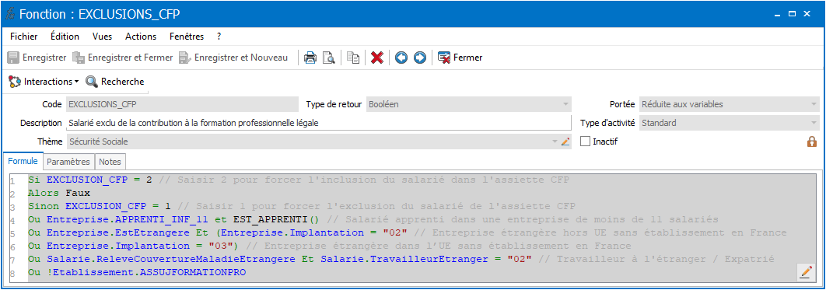Image resolution: width=826 pixels, height=290 pixels.
Task: Open the Édition menu
Action: (x=65, y=37)
